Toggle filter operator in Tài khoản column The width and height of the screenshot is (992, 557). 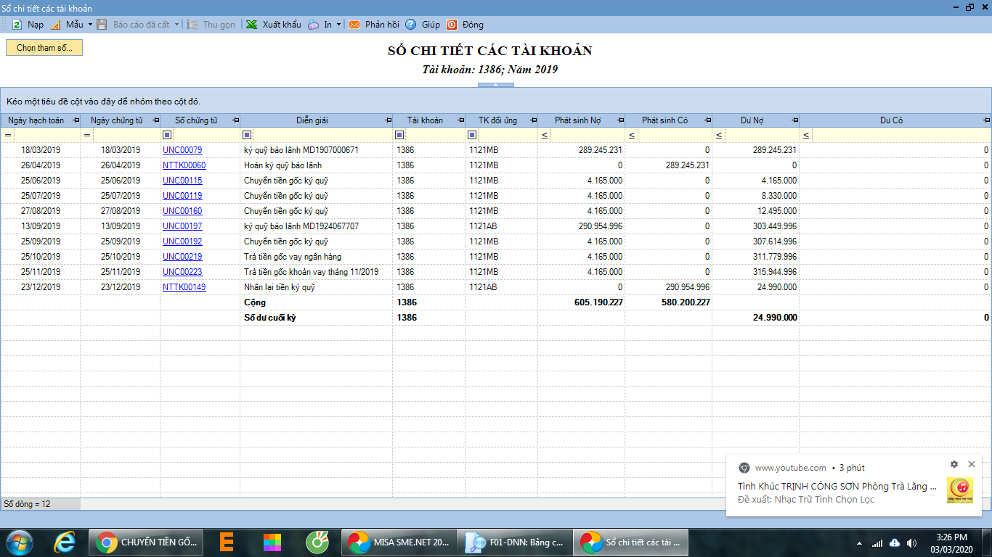click(x=399, y=135)
